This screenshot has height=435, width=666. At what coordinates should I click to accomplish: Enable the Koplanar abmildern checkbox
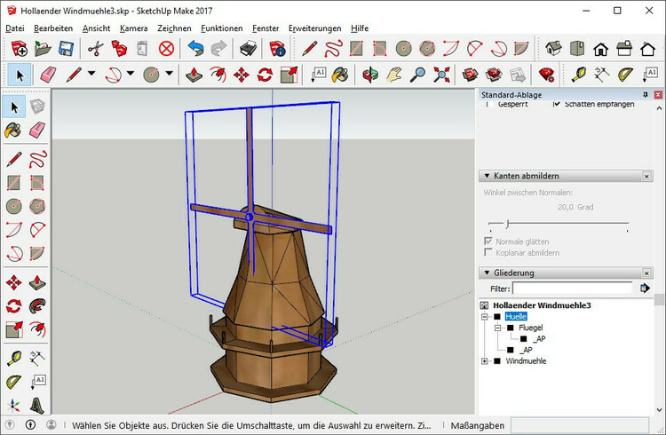488,253
